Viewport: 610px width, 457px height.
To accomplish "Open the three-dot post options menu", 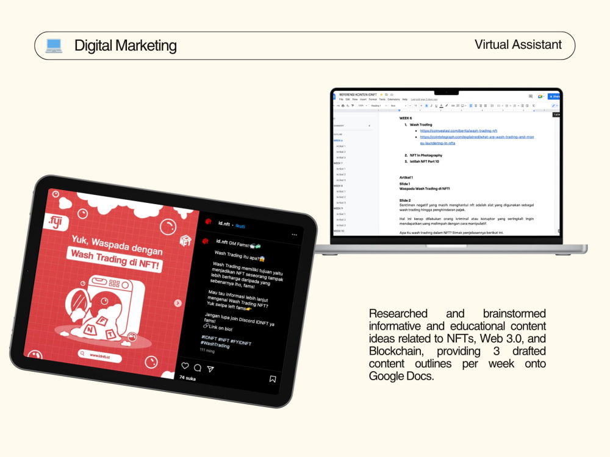I will [x=295, y=235].
